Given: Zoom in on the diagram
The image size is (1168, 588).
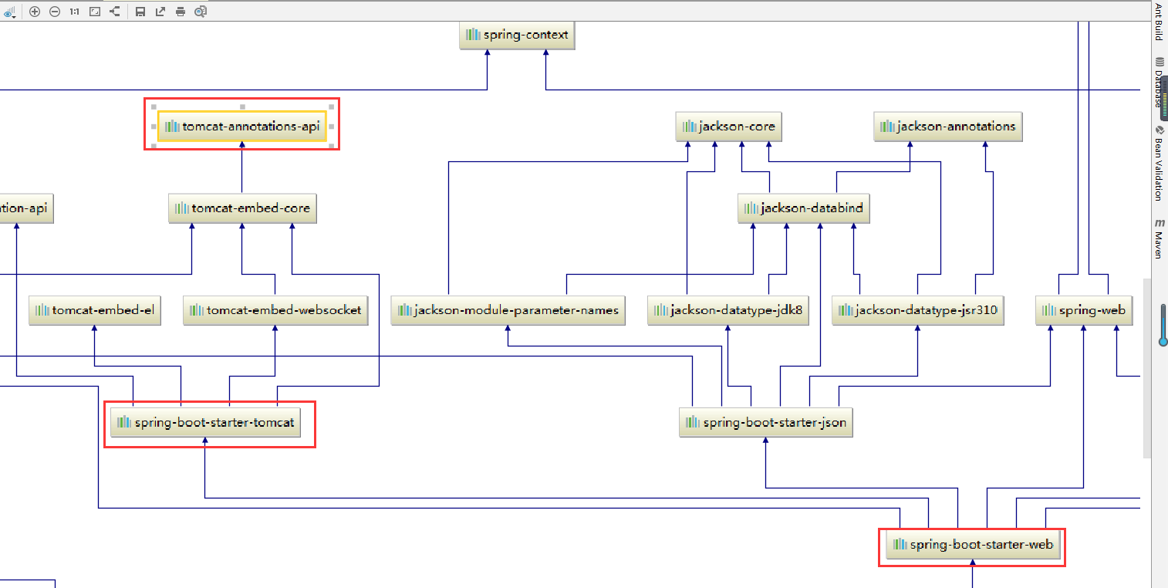Looking at the screenshot, I should [35, 12].
